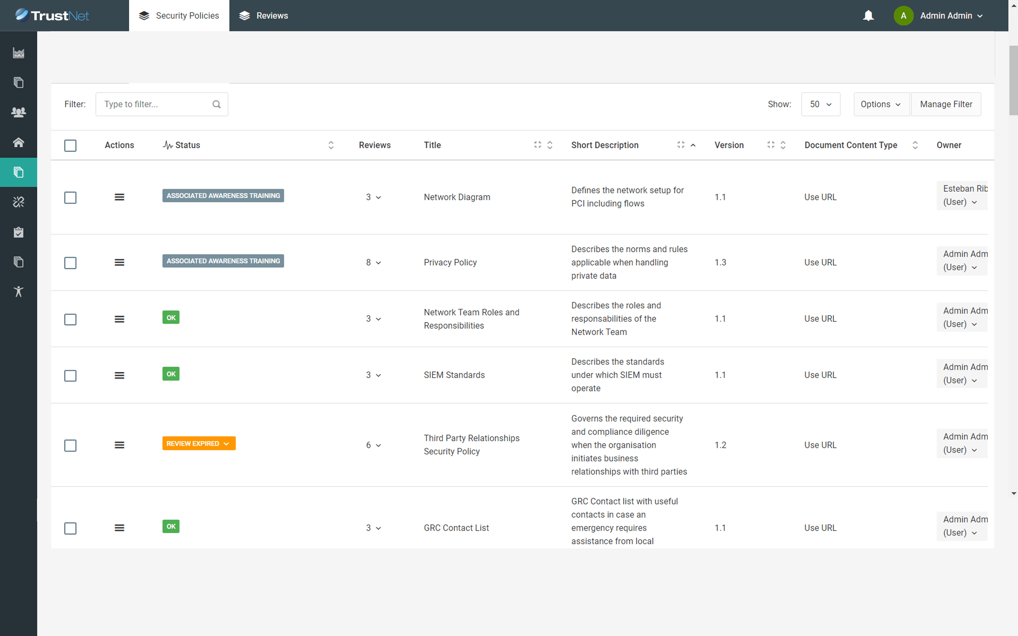Open the chart dashboard sidebar icon
This screenshot has width=1018, height=636.
point(19,53)
